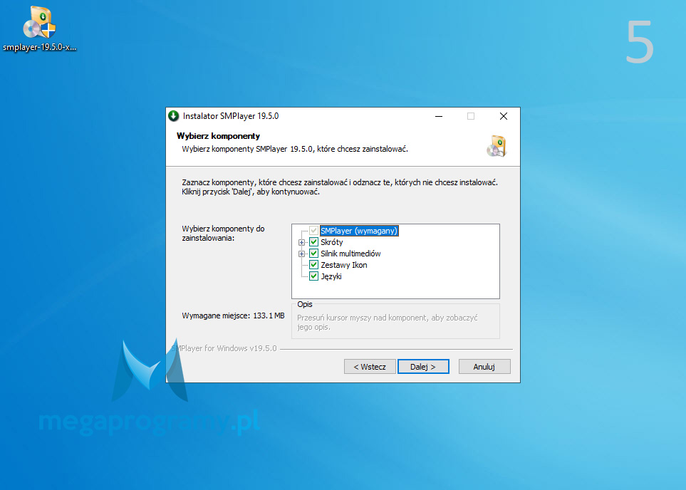Click the Instalator SMPlayer 19.5.0 title text

pos(231,116)
